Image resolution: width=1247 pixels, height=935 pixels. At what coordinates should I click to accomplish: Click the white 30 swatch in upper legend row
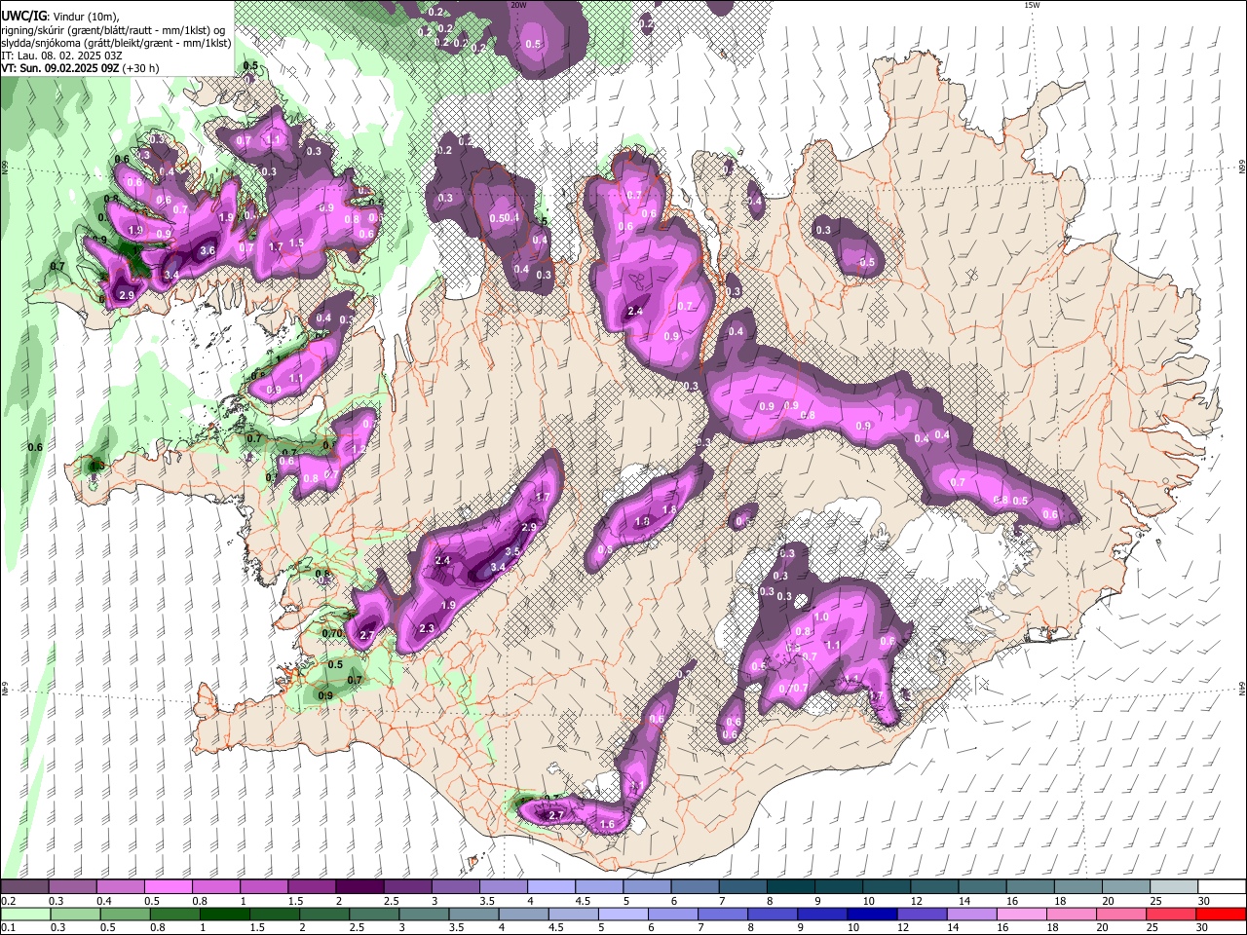pyautogui.click(x=1222, y=887)
